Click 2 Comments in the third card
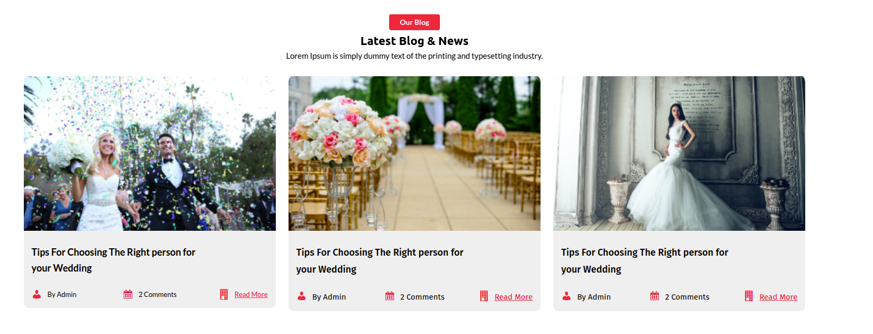 (687, 297)
